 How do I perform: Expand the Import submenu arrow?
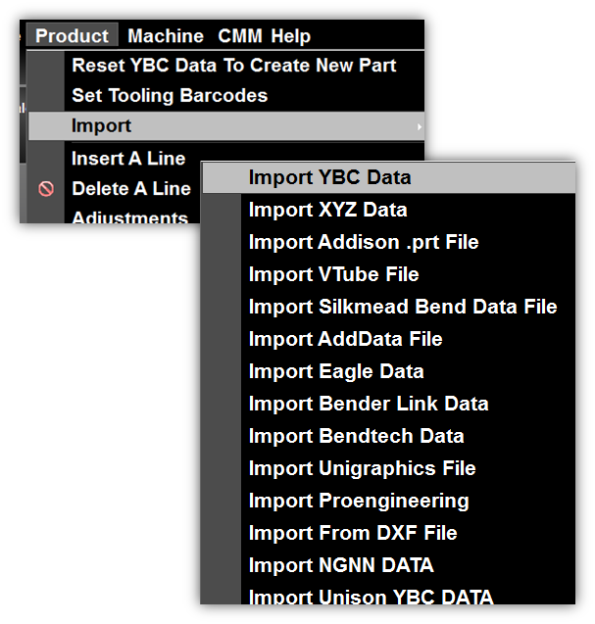[420, 126]
